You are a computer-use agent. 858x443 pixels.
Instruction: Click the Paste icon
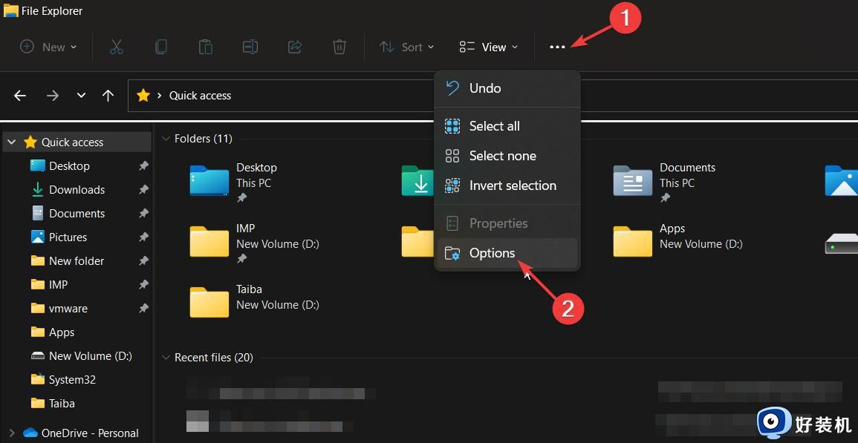pos(205,47)
